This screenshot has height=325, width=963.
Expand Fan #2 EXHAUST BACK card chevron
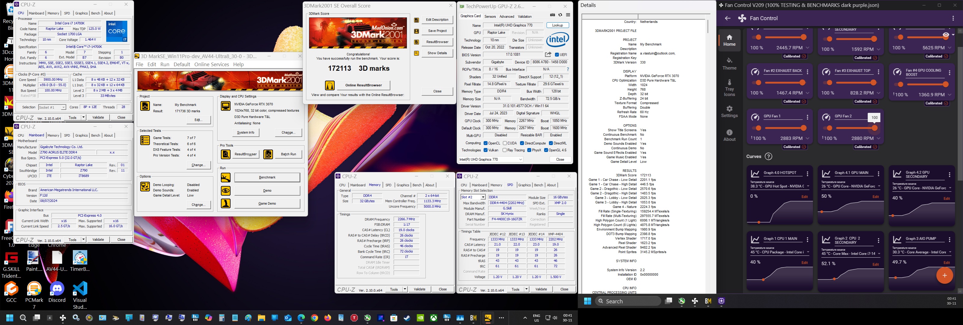(x=807, y=93)
